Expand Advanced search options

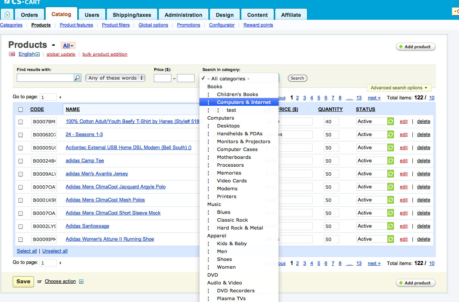pyautogui.click(x=399, y=88)
